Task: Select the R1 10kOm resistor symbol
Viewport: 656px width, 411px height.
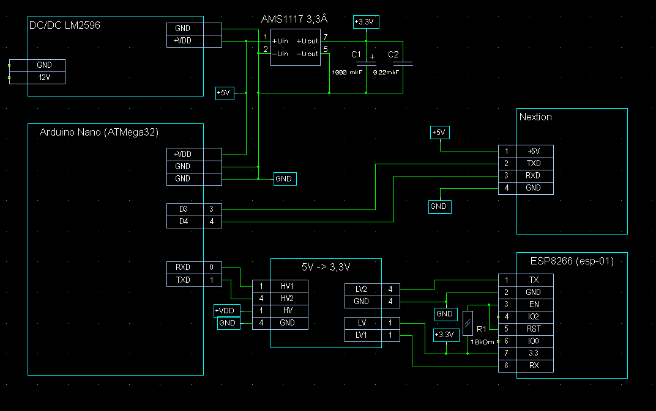Action: (x=468, y=323)
